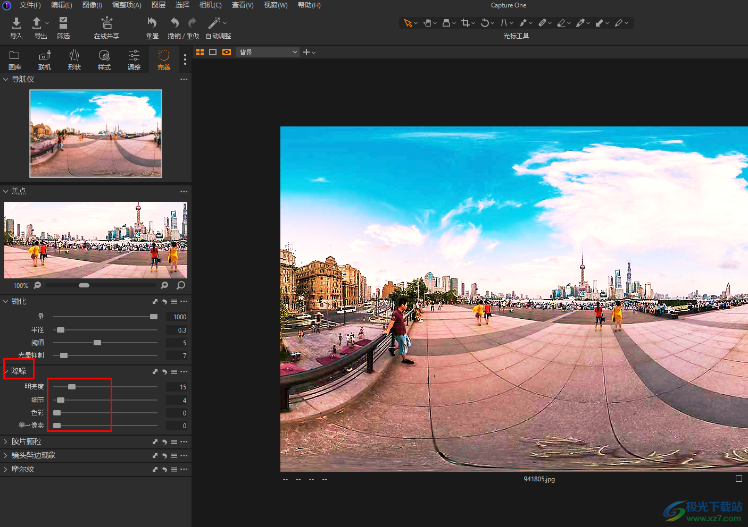Image resolution: width=748 pixels, height=527 pixels.
Task: Click the 导入 (Import) toolbar icon
Action: (16, 23)
